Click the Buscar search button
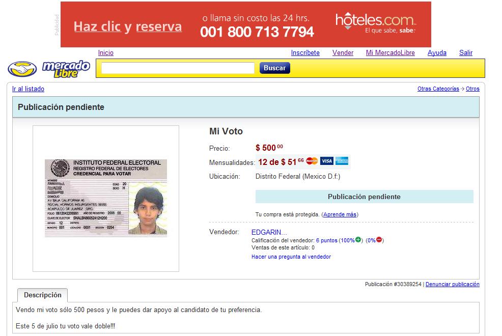Viewport: 502px width, 336px height. 275,68
